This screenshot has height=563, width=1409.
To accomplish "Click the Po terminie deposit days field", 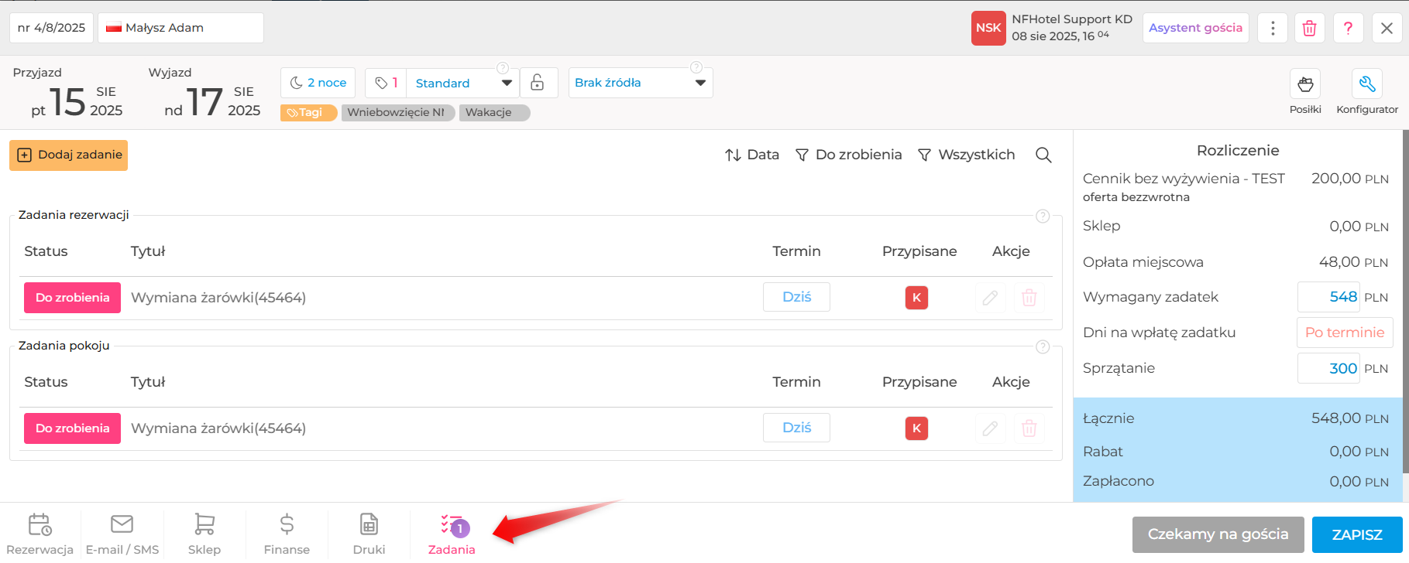I will [1345, 333].
